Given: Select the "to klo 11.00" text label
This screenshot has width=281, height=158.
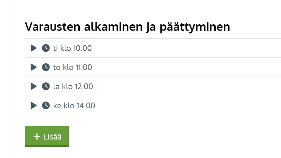Looking at the screenshot, I should coord(73,67).
